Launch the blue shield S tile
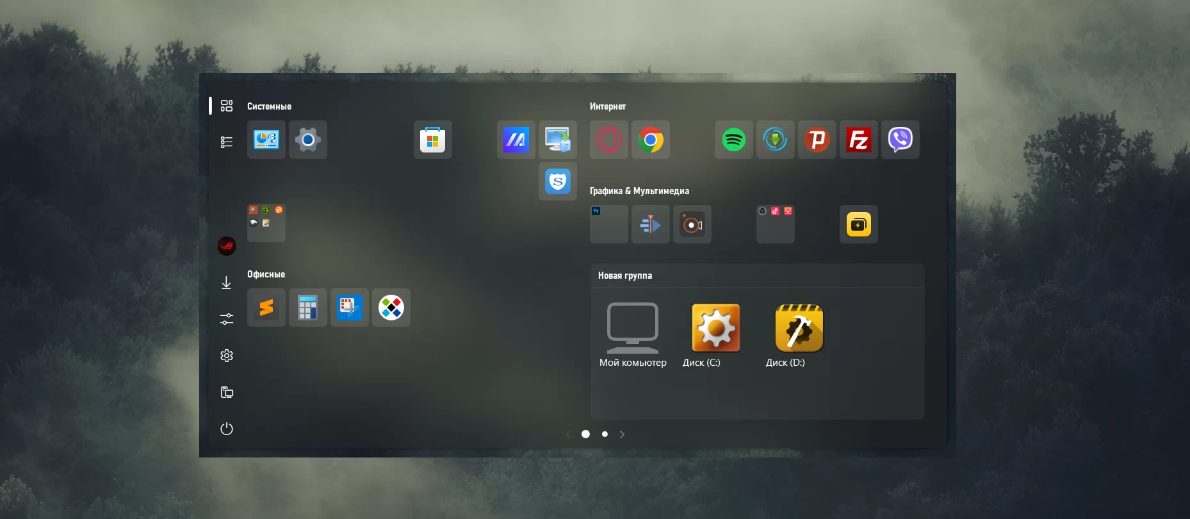Image resolution: width=1190 pixels, height=519 pixels. pos(558,181)
